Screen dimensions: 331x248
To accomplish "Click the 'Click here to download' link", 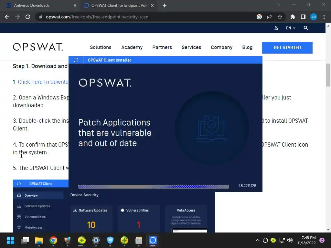I will tap(43, 82).
